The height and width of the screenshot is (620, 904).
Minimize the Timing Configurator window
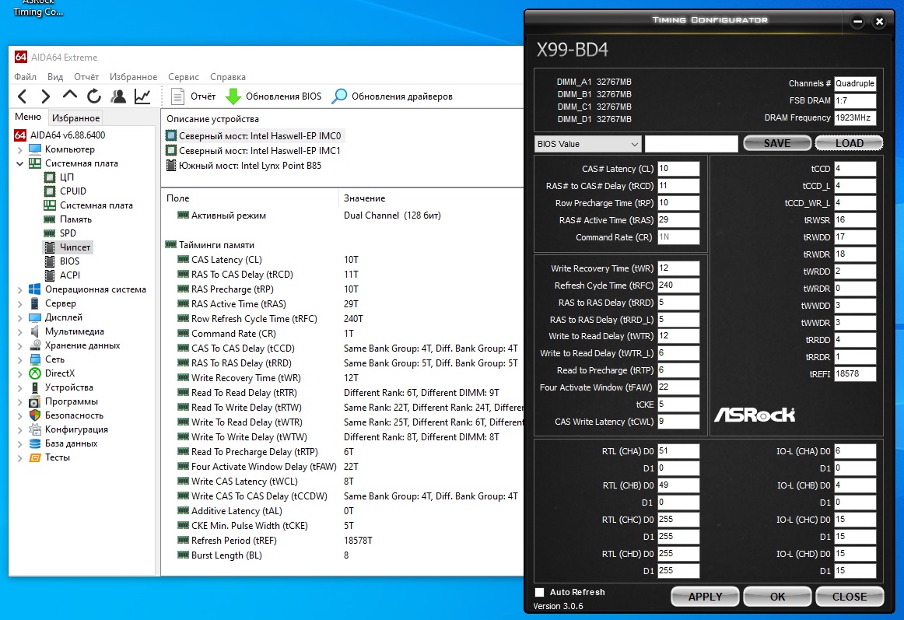pyautogui.click(x=858, y=22)
